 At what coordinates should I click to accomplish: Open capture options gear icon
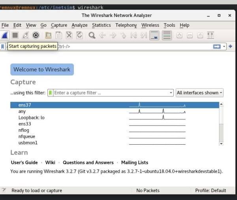36,36
